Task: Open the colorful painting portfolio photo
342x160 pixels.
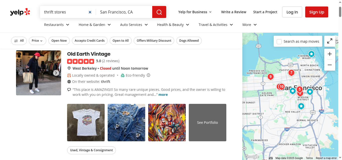Action: [167, 123]
